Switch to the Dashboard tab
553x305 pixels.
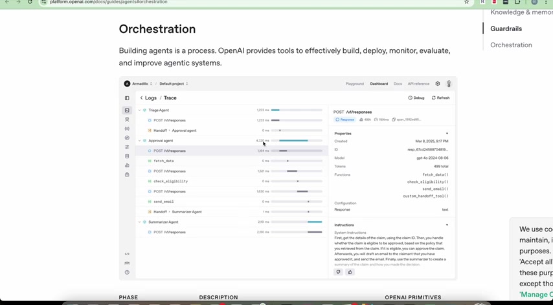379,84
